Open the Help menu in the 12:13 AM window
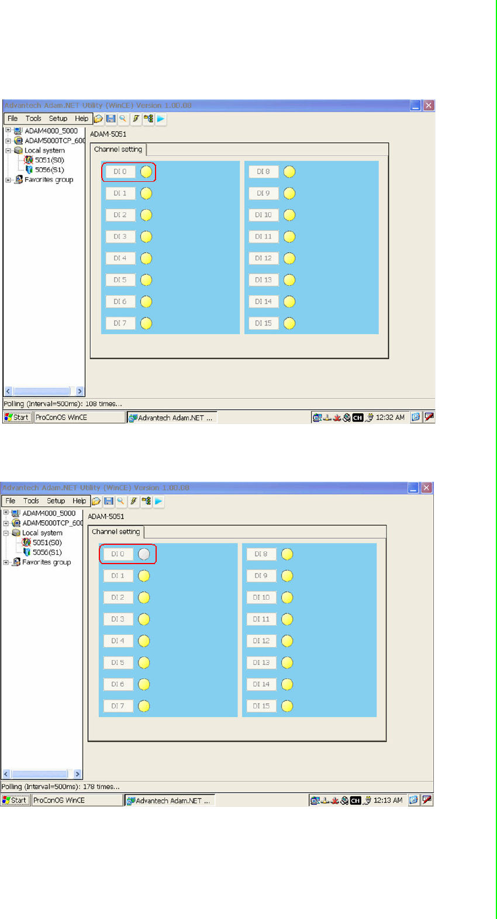 click(x=79, y=501)
